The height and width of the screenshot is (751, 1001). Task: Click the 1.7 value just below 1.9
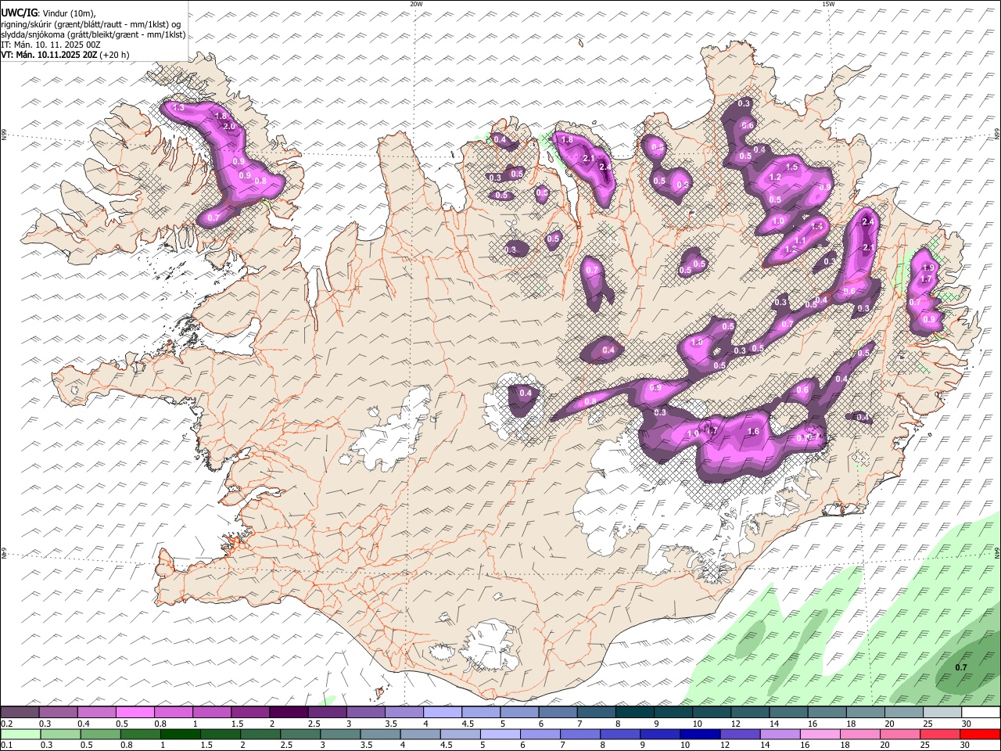pos(927,278)
